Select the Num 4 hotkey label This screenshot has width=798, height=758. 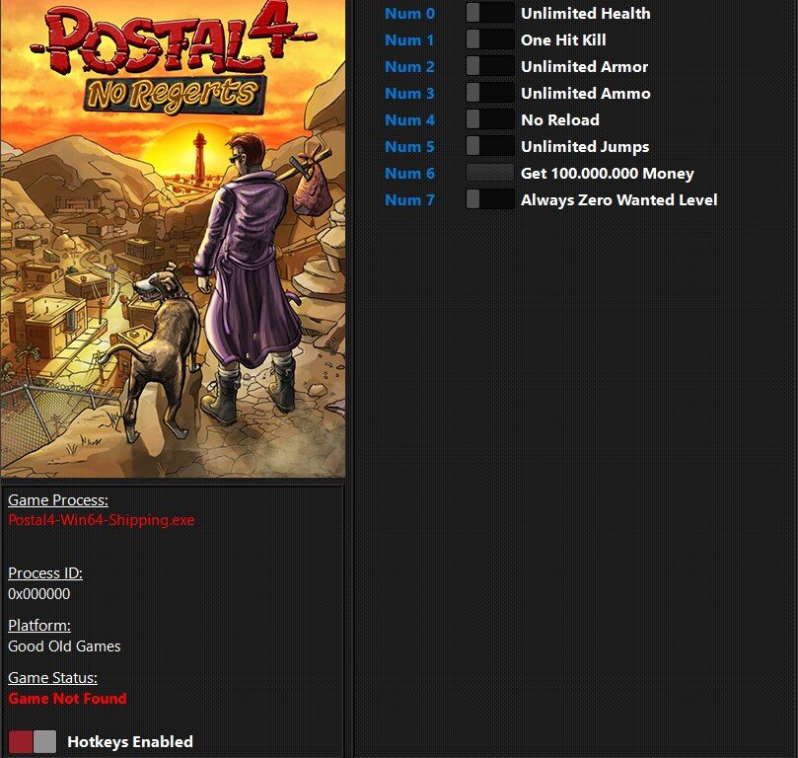pos(409,120)
